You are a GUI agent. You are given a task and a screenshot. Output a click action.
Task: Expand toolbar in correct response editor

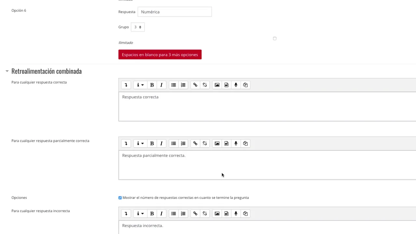coord(126,85)
